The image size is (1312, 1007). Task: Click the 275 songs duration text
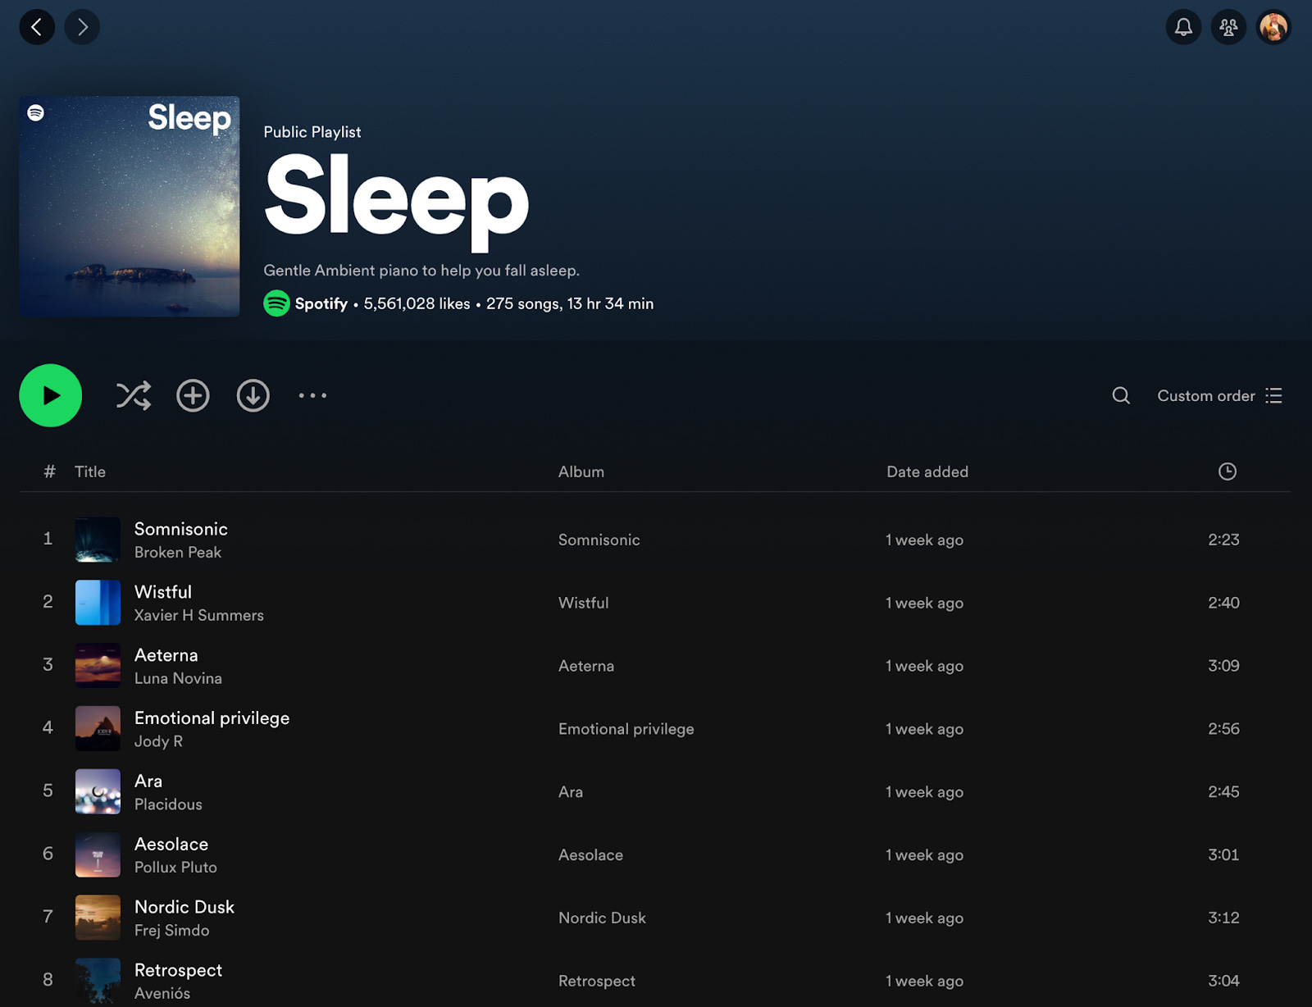(570, 303)
